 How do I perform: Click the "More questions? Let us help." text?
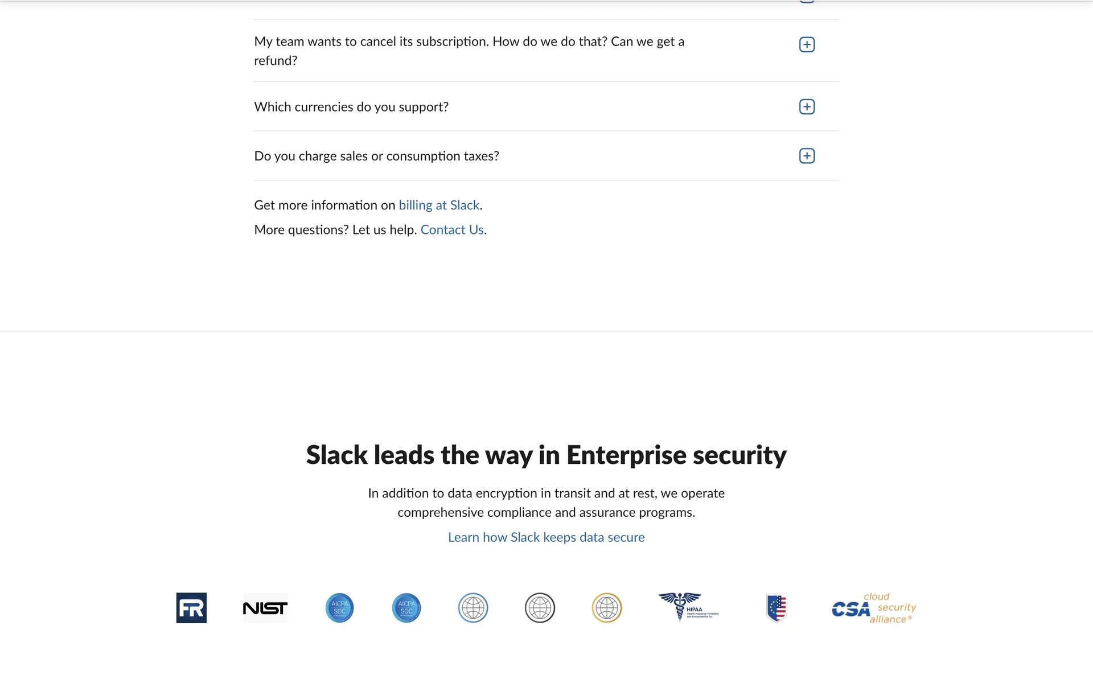[335, 230]
